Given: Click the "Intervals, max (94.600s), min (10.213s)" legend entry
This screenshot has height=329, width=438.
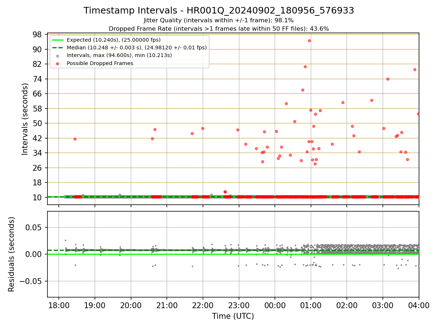Looking at the screenshot, I should (119, 55).
